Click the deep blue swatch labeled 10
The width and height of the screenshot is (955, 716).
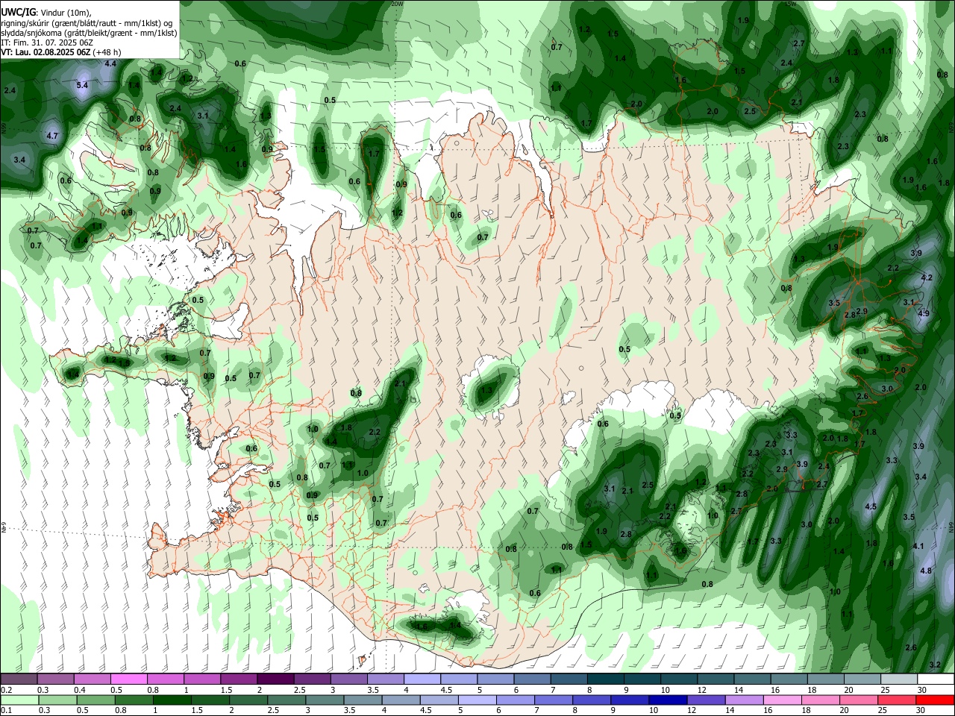click(668, 700)
